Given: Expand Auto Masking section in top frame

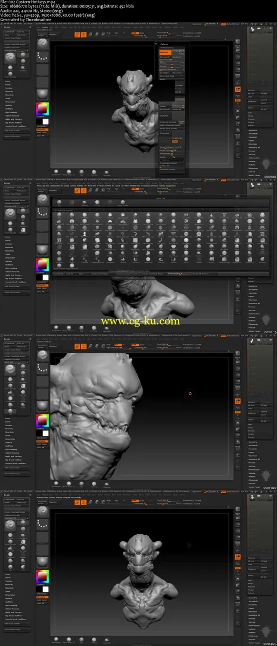Looking at the screenshot, I should (11, 112).
